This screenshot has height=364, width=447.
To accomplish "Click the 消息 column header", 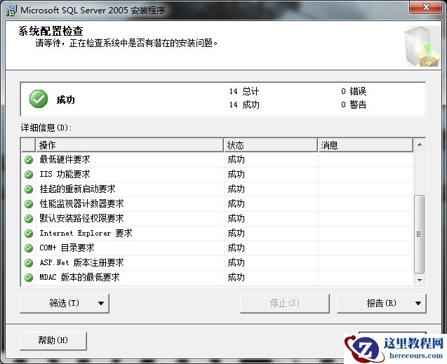I will click(x=365, y=145).
